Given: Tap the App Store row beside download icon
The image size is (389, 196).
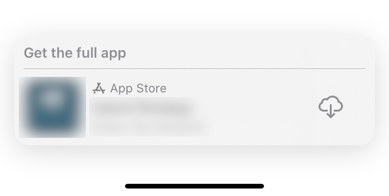Looking at the screenshot, I should pos(194,107).
